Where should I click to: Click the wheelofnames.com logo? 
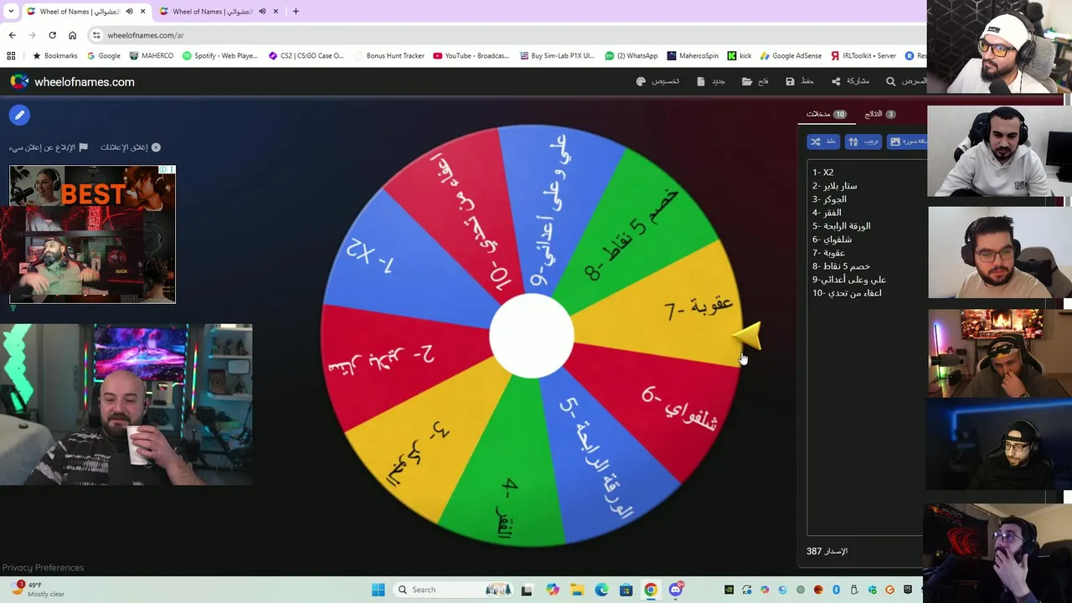point(72,81)
